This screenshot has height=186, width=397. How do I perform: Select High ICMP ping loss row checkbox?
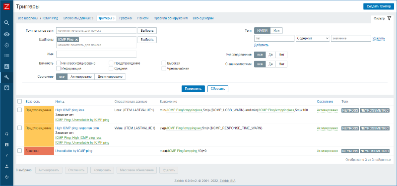pos(19,110)
